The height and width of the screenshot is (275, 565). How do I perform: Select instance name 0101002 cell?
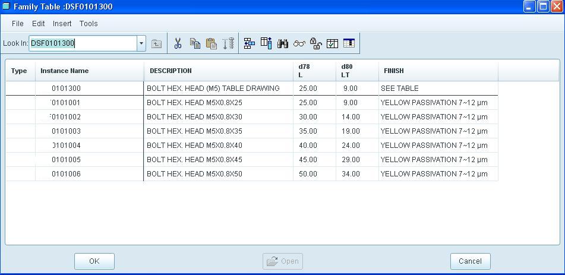[89, 117]
